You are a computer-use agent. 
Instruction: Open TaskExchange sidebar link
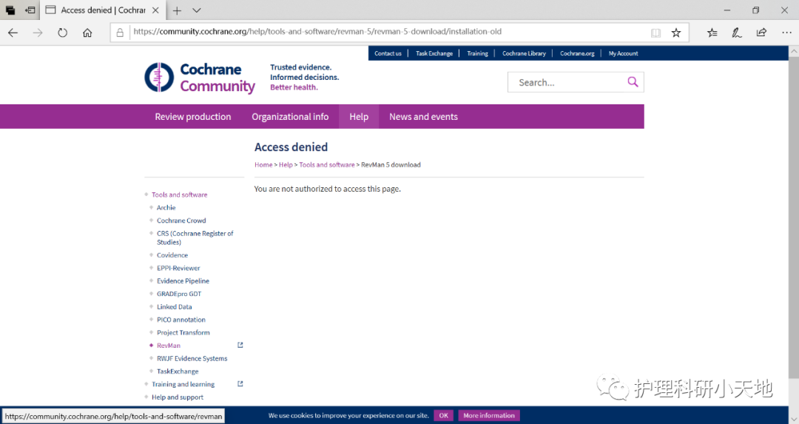pos(178,371)
